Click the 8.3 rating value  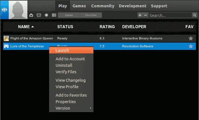(x=102, y=38)
